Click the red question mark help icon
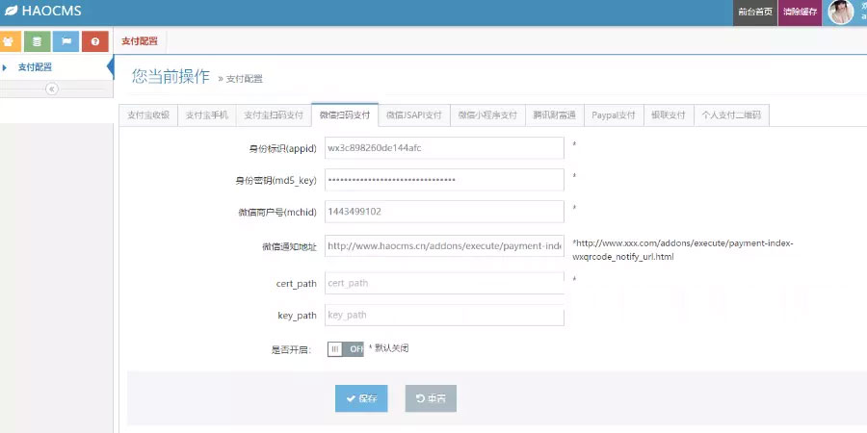 tap(94, 41)
